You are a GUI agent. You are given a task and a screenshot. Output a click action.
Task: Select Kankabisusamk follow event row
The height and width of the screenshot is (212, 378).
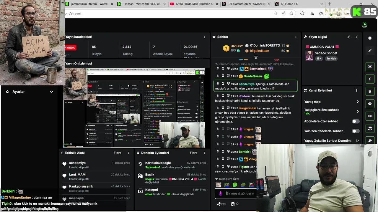tap(96, 188)
